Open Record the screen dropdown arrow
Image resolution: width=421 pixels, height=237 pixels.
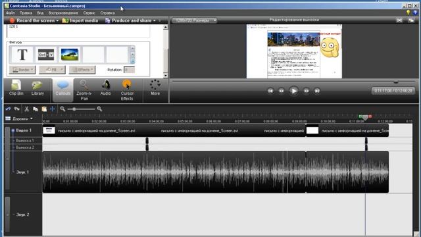(x=57, y=20)
